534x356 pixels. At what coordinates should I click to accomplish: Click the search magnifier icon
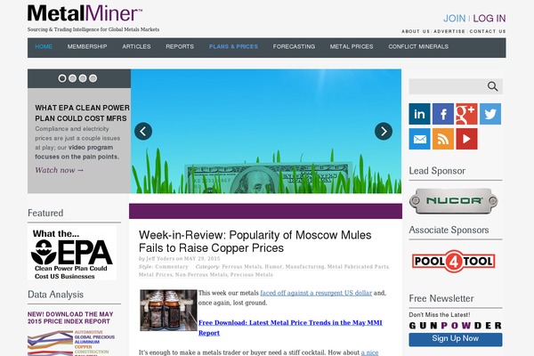pyautogui.click(x=492, y=86)
